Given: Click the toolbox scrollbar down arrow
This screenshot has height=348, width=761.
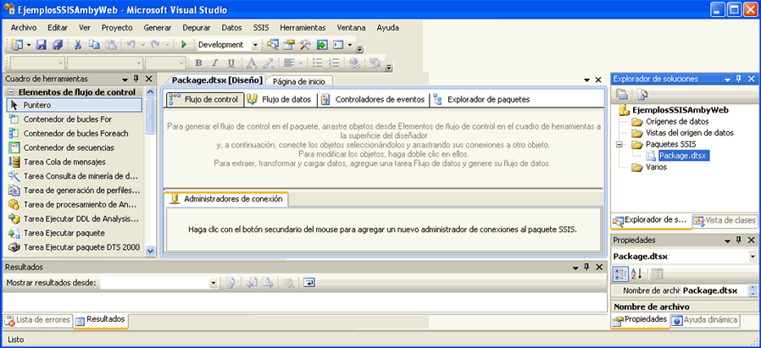Looking at the screenshot, I should click(x=151, y=251).
